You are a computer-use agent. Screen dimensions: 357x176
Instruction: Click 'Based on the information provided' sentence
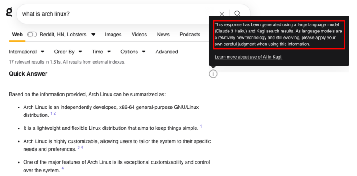(87, 94)
